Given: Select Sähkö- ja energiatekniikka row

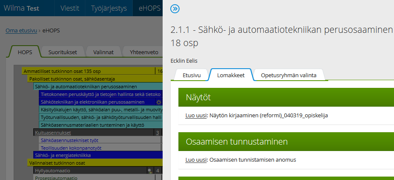Looking at the screenshot, I should 63,155.
